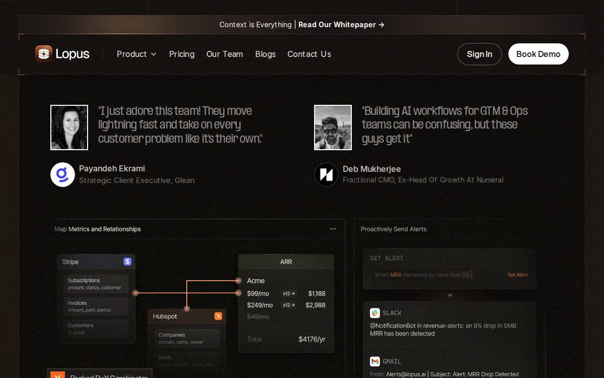Click the $1,188 value
Image resolution: width=604 pixels, height=378 pixels.
point(317,293)
